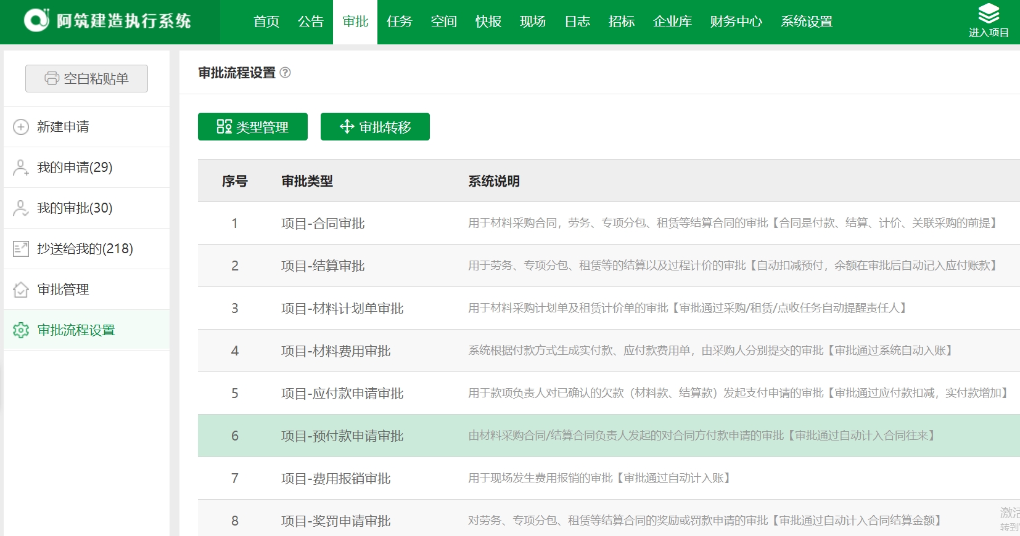Open 抄送给我的(218) in the sidebar

point(86,249)
